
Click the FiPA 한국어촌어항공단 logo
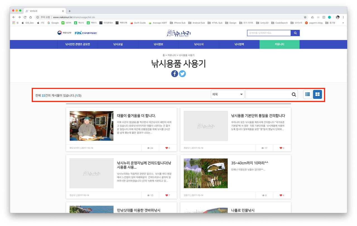click(x=86, y=33)
